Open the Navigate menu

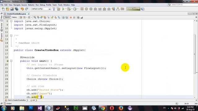[17, 5]
